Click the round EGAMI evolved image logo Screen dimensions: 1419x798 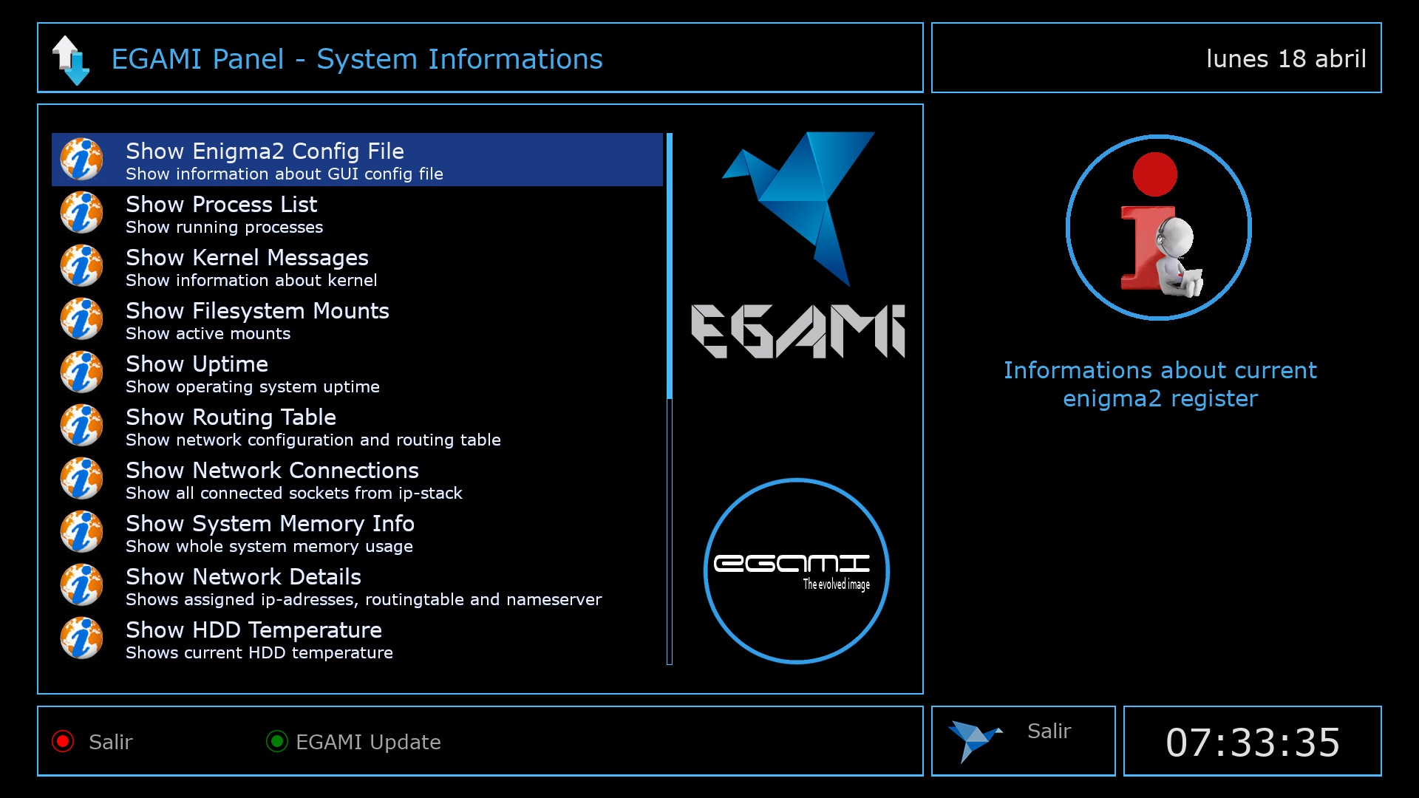pyautogui.click(x=796, y=571)
